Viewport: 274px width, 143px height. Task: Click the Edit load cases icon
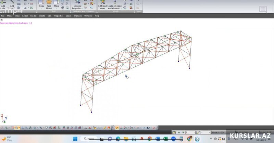102,4
